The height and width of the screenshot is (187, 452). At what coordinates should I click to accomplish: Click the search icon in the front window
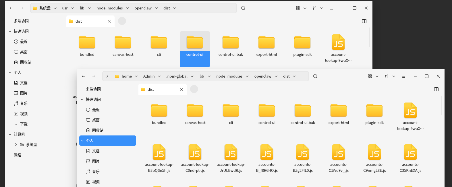[x=315, y=76]
